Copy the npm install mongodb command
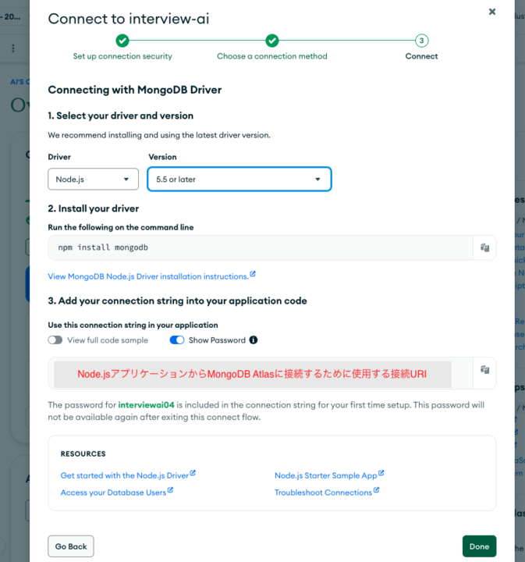Screen dimensions: 525x562 coord(484,247)
